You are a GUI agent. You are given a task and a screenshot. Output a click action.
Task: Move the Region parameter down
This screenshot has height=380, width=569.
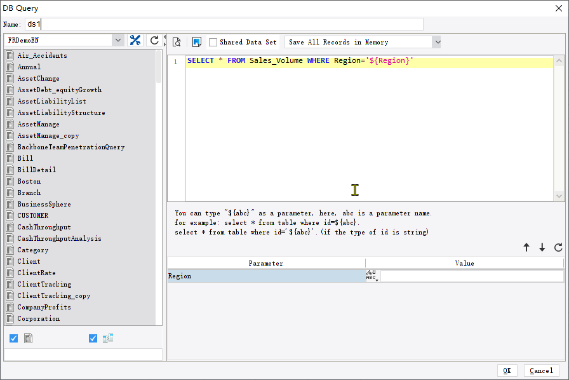click(542, 247)
